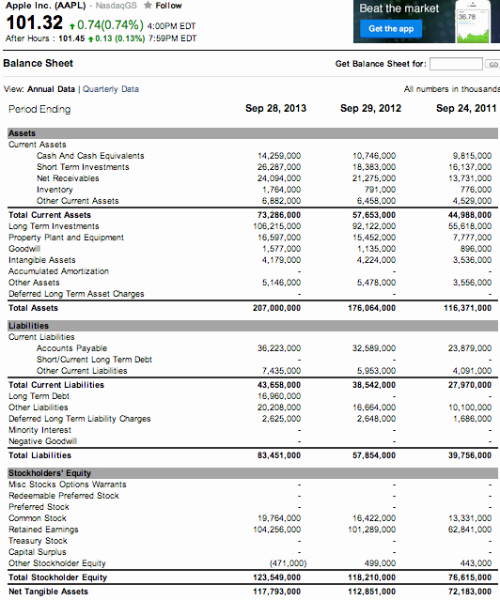This screenshot has width=500, height=600.
Task: Click the 207,000,000 total assets value
Action: pos(277,308)
